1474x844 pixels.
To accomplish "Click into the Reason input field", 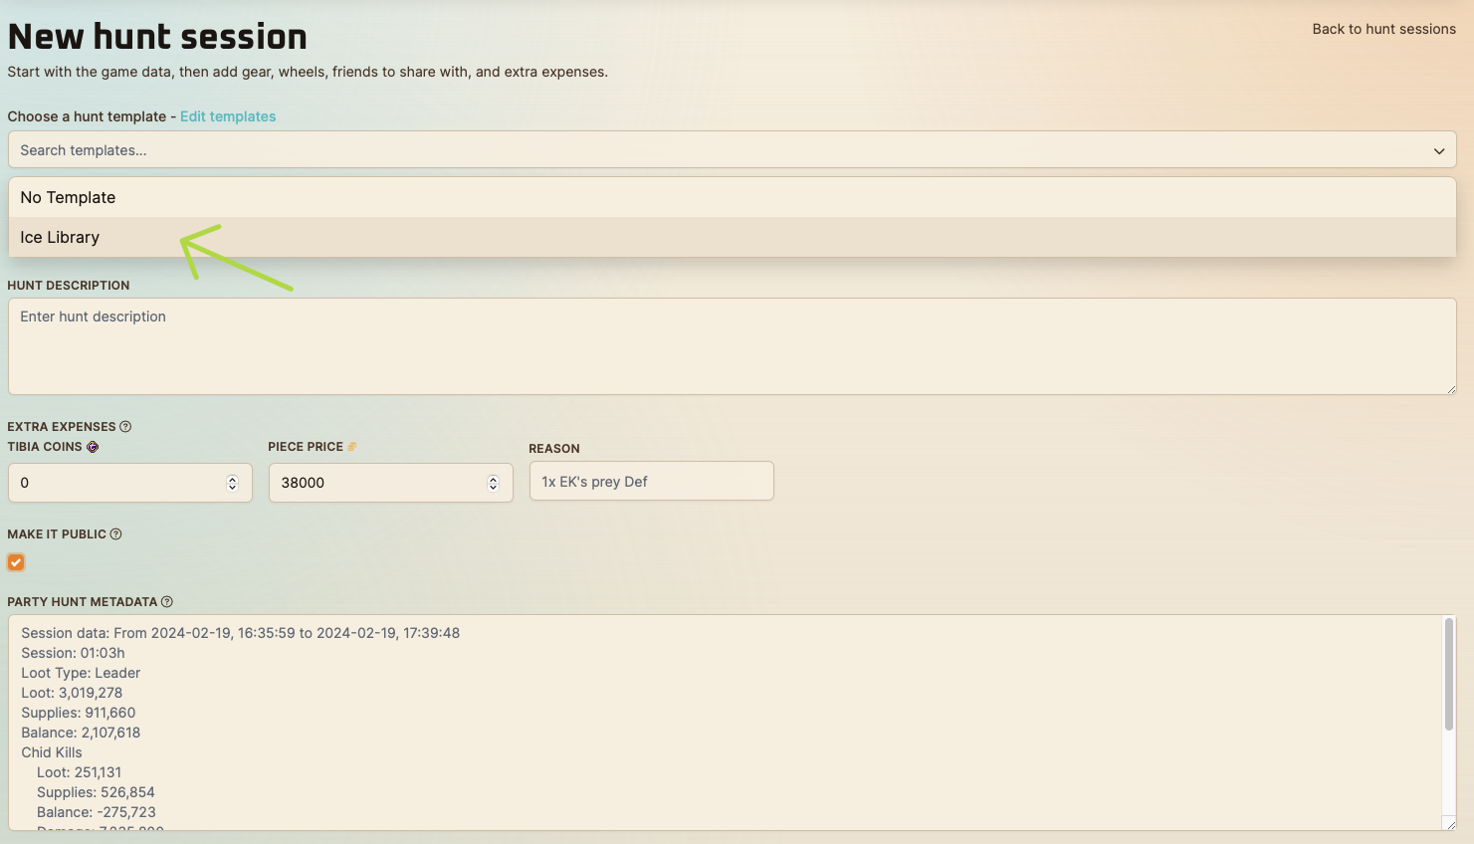I will (x=651, y=482).
